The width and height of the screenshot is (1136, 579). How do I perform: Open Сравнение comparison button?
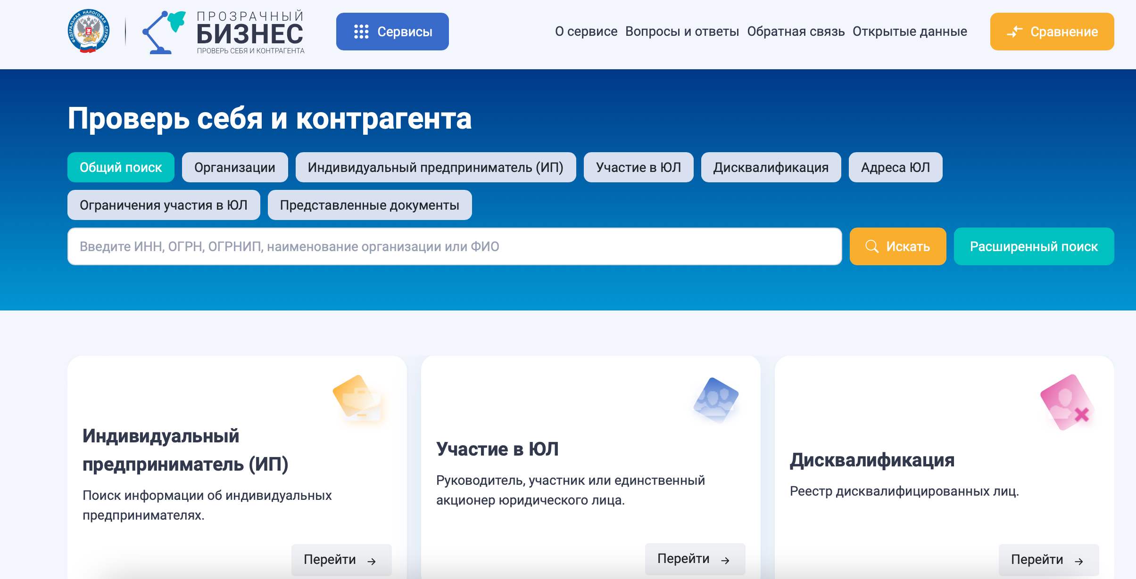[x=1052, y=32]
